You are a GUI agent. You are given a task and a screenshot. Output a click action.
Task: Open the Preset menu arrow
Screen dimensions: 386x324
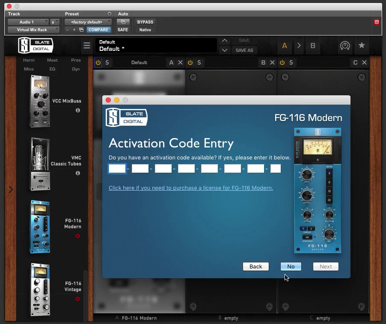[x=110, y=14]
